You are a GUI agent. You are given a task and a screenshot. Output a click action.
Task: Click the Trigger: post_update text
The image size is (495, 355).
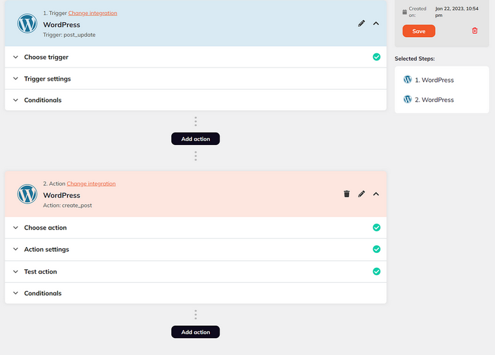[x=69, y=34]
